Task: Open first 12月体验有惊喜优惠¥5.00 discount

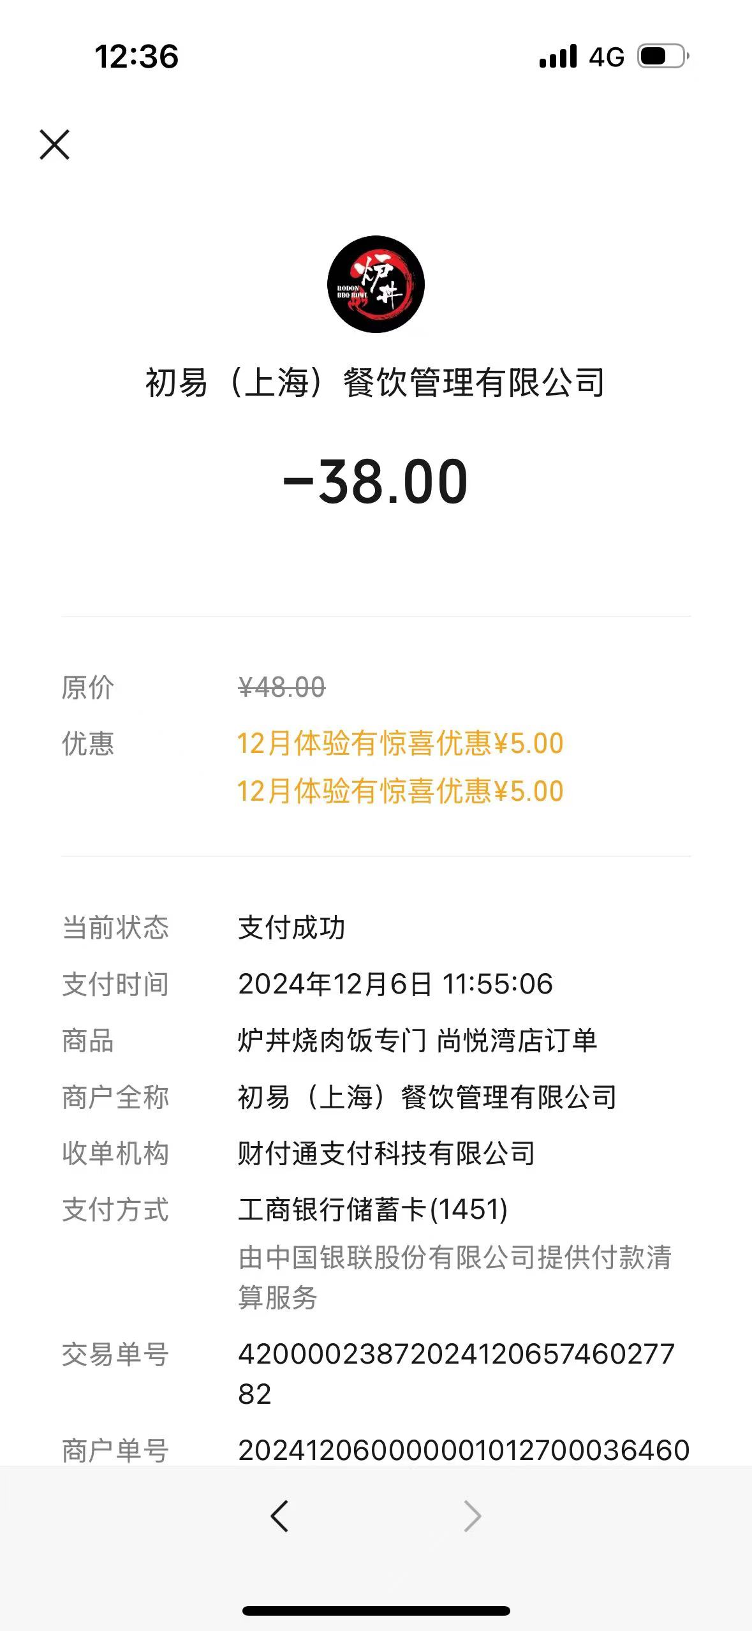Action: tap(400, 743)
